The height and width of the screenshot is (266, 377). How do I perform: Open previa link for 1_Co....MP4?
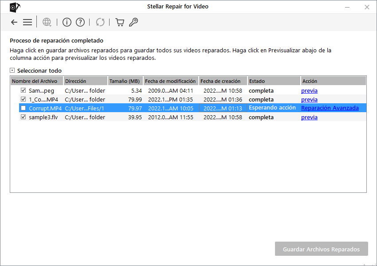(309, 99)
